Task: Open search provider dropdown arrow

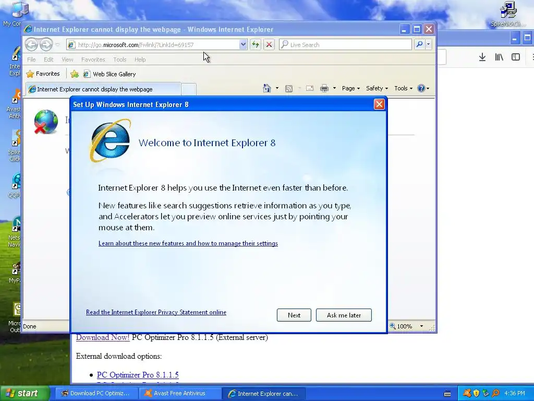Action: tap(429, 44)
